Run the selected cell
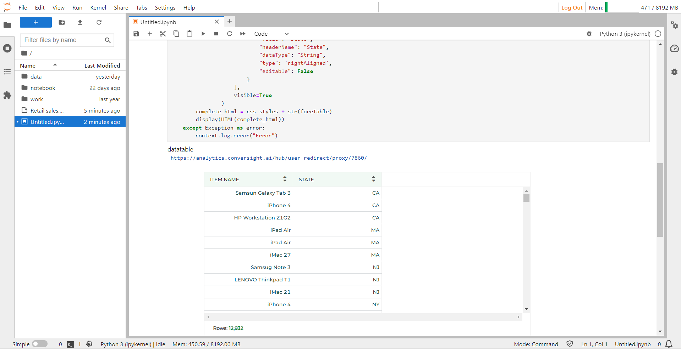The image size is (681, 349). [203, 34]
